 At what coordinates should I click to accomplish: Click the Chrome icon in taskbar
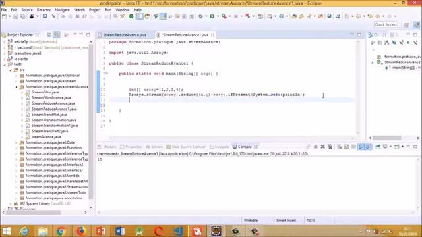click(x=61, y=231)
